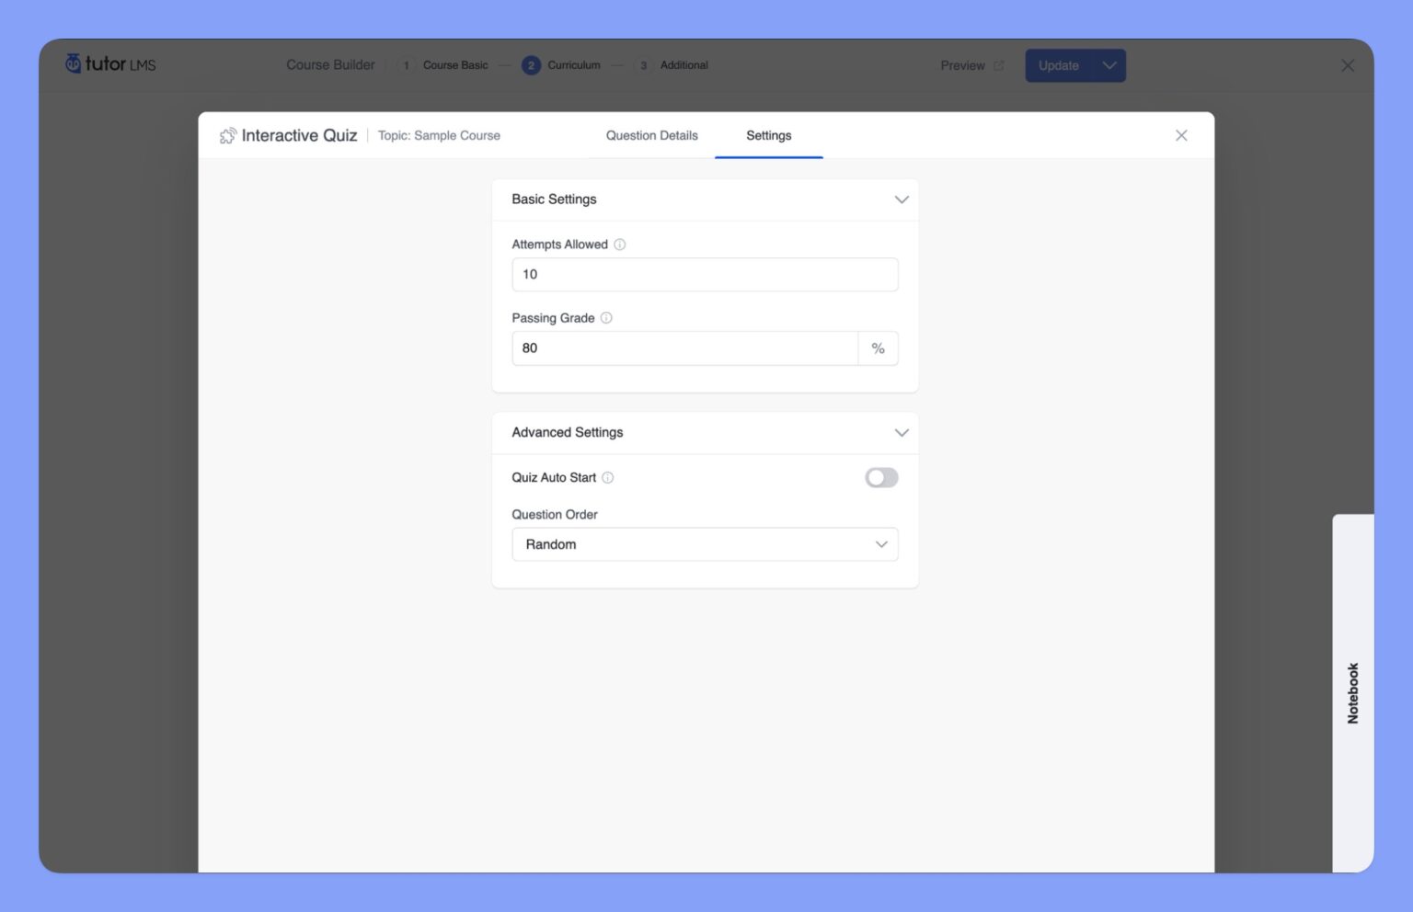Viewport: 1413px width, 912px height.
Task: Click the step 2 Curriculum circle icon
Action: point(531,65)
